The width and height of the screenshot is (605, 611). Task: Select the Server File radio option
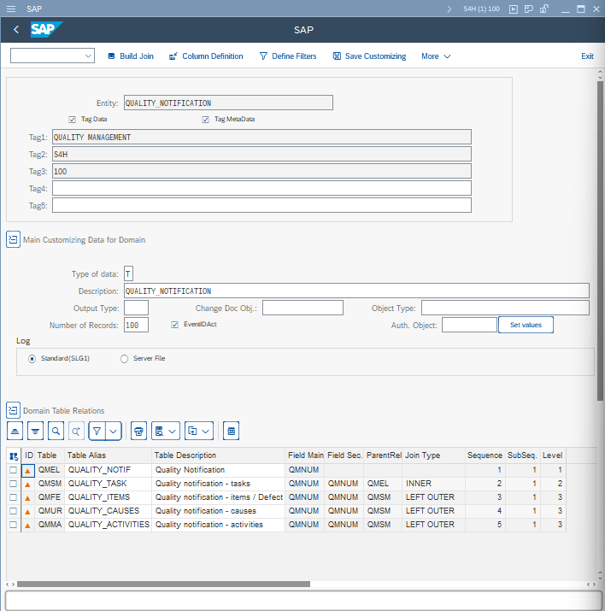pos(125,359)
